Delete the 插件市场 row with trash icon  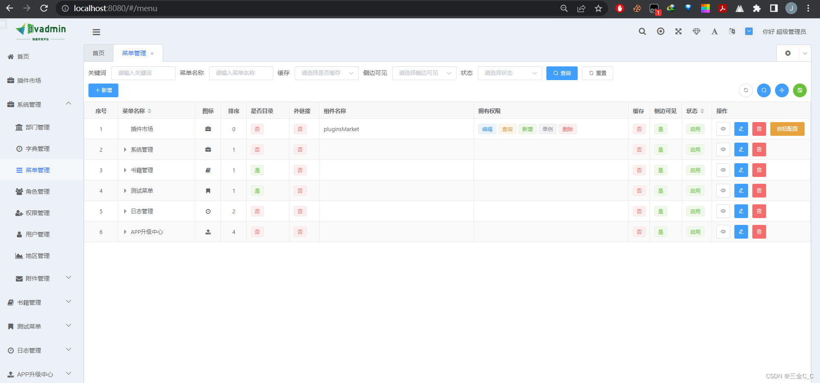759,129
